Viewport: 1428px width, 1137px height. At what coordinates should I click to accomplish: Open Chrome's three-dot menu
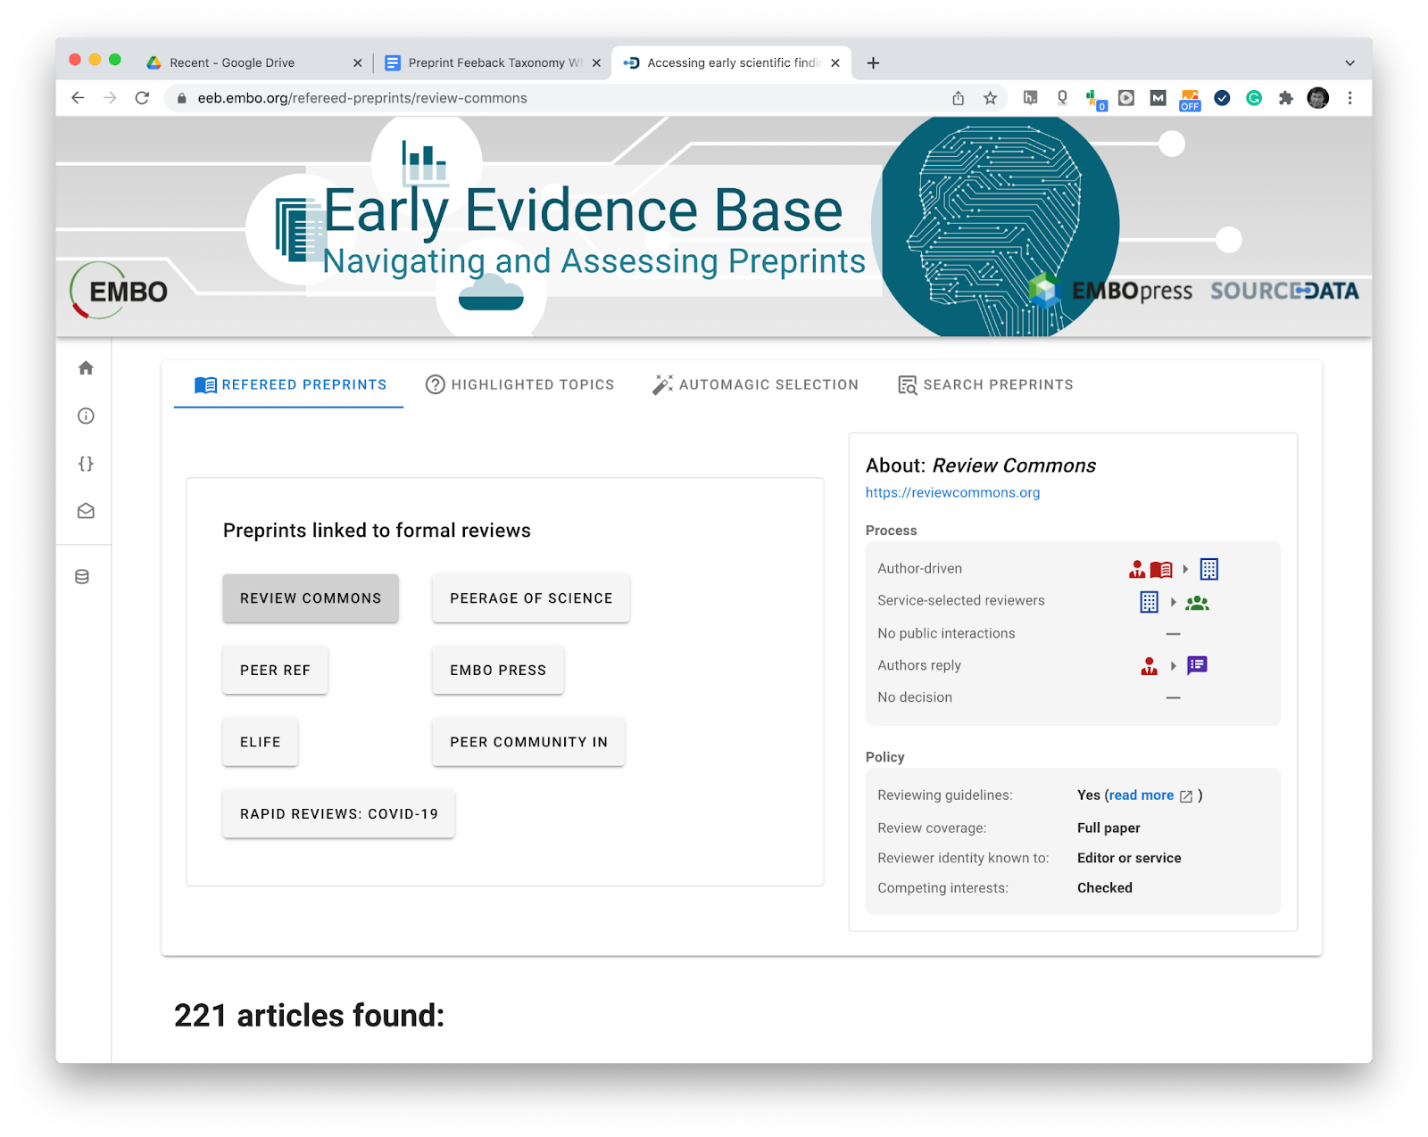tap(1349, 98)
